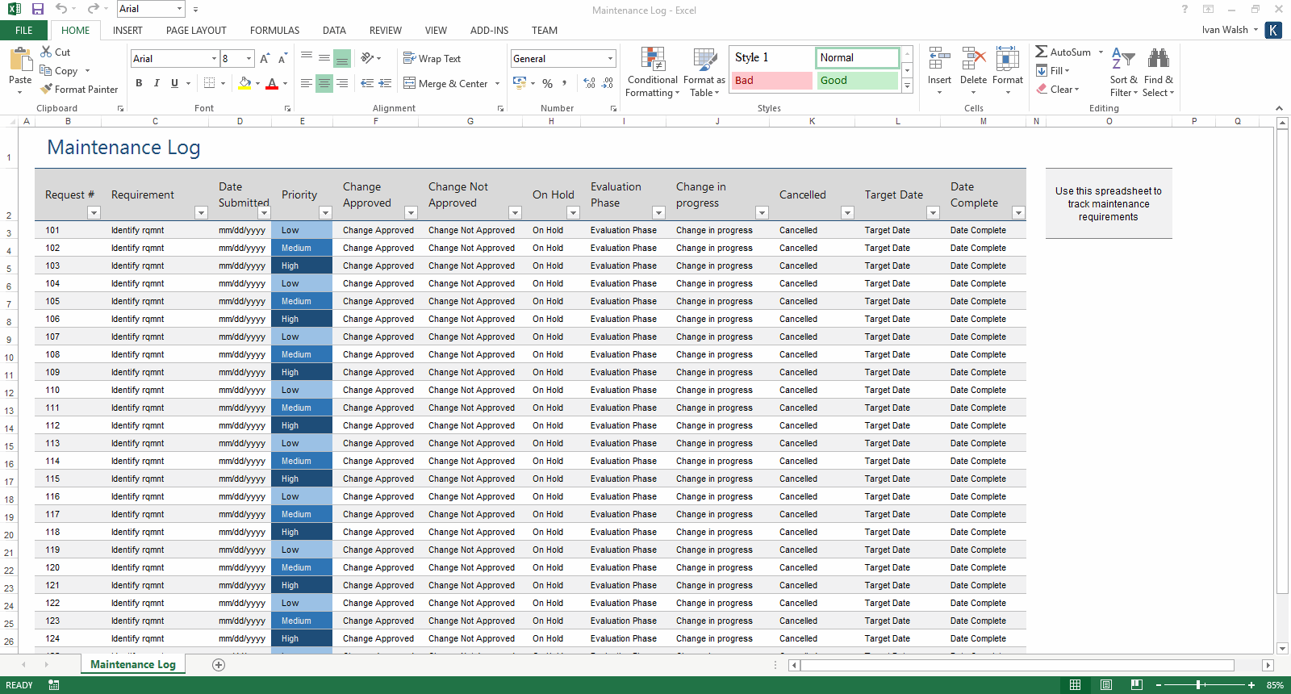
Task: Open the General number format dropdown
Action: 610,59
